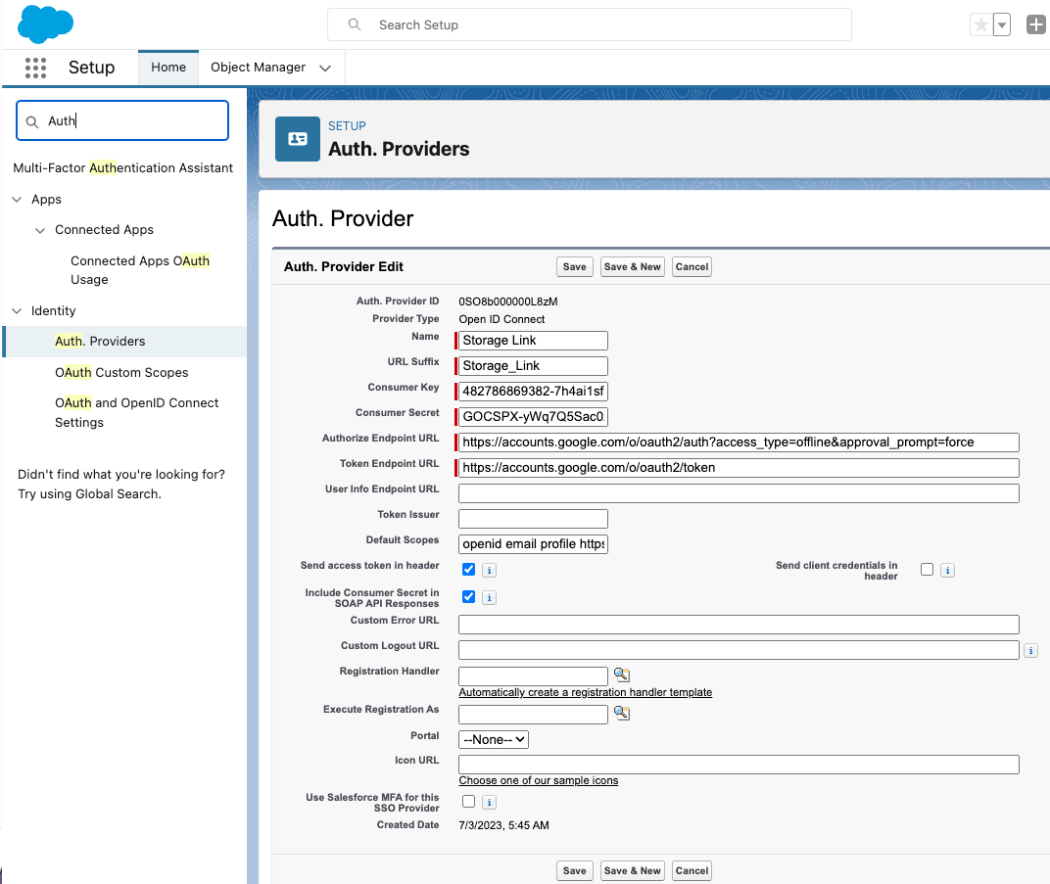This screenshot has height=884, width=1050.
Task: Select OAuth Custom Scopes in sidebar
Action: point(121,372)
